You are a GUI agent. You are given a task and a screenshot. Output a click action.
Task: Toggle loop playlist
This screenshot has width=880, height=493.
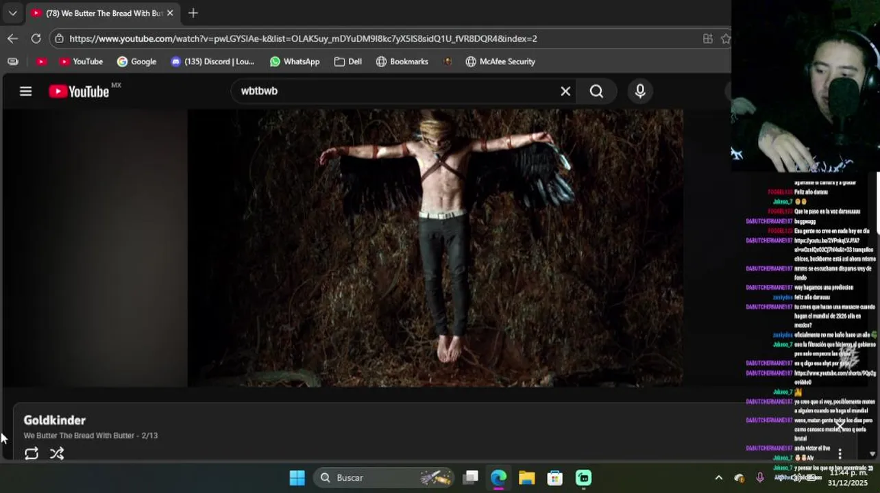click(x=32, y=453)
